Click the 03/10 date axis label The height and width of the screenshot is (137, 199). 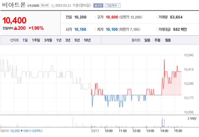pyautogui.click(x=5, y=131)
